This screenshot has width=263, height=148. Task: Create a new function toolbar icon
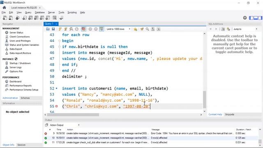click(48, 18)
